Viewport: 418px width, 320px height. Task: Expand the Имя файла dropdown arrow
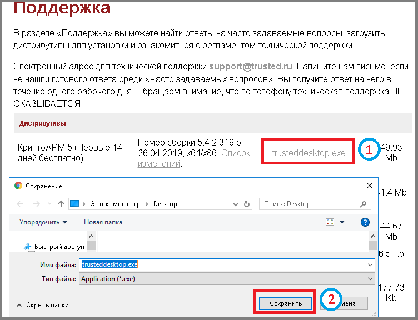click(x=370, y=265)
